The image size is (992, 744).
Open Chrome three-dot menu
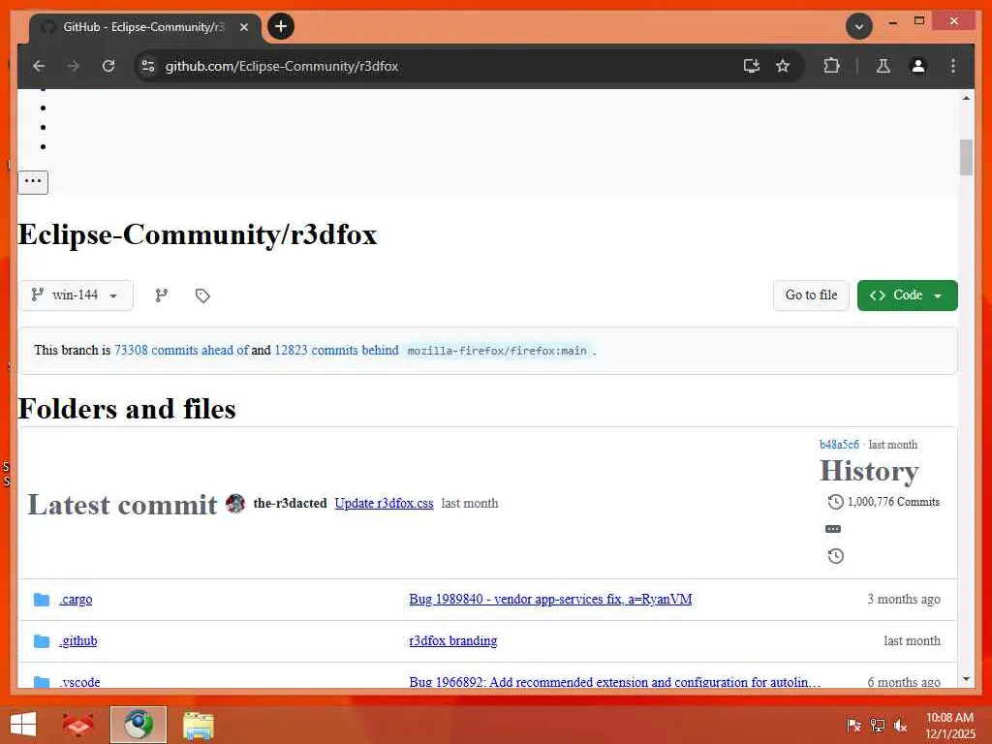pos(953,66)
